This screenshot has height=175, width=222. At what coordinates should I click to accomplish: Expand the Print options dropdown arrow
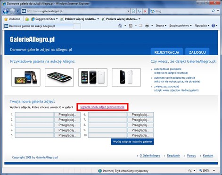[152, 25]
